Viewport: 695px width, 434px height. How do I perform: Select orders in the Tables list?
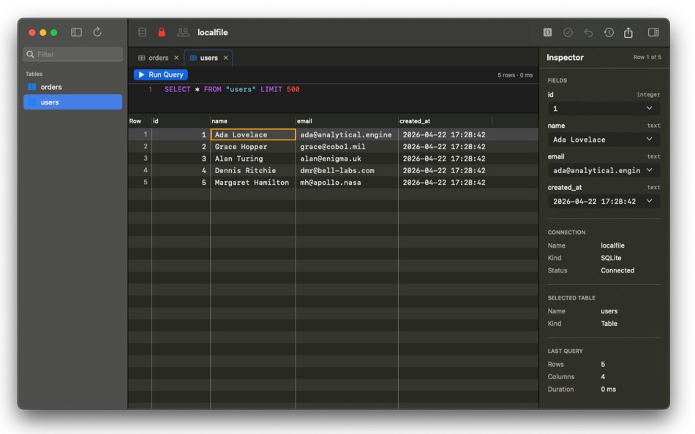pos(72,87)
